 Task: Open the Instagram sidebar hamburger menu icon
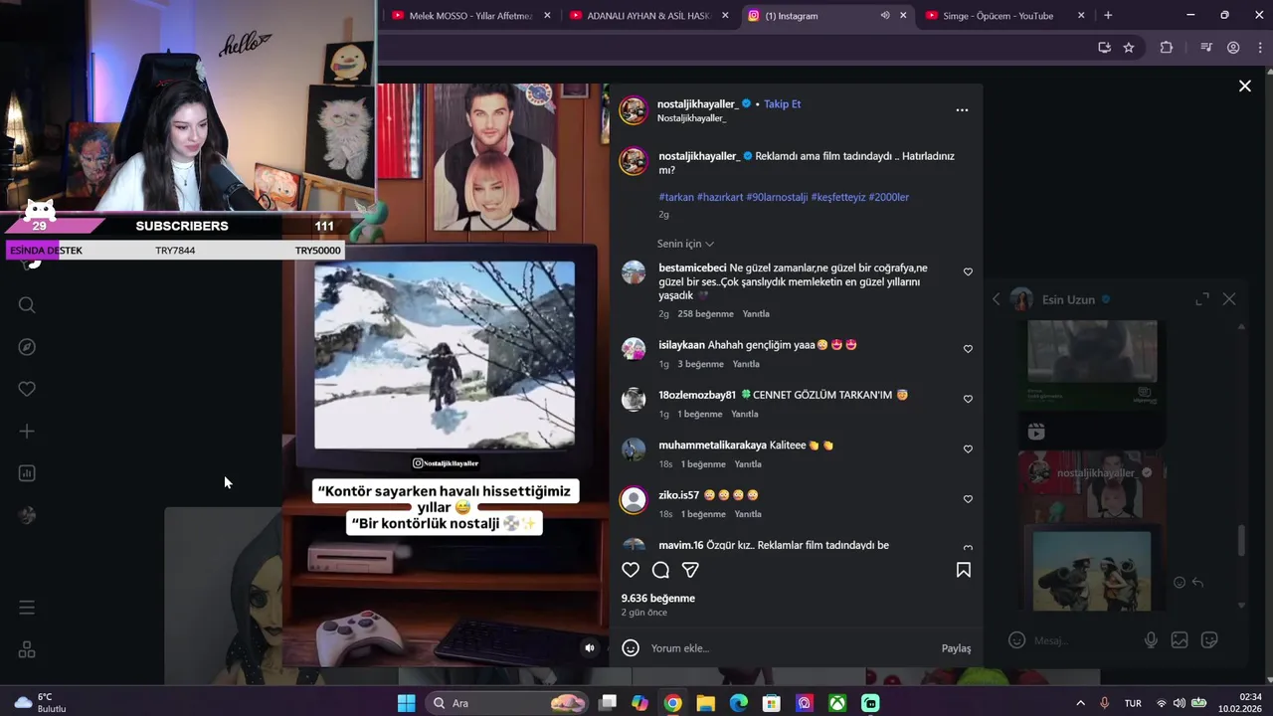(27, 608)
